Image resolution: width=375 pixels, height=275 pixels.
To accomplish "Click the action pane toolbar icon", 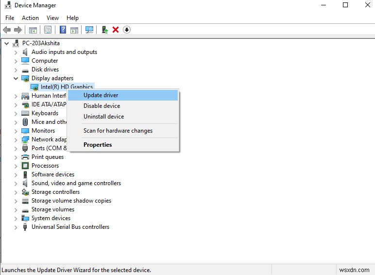I will point(74,30).
